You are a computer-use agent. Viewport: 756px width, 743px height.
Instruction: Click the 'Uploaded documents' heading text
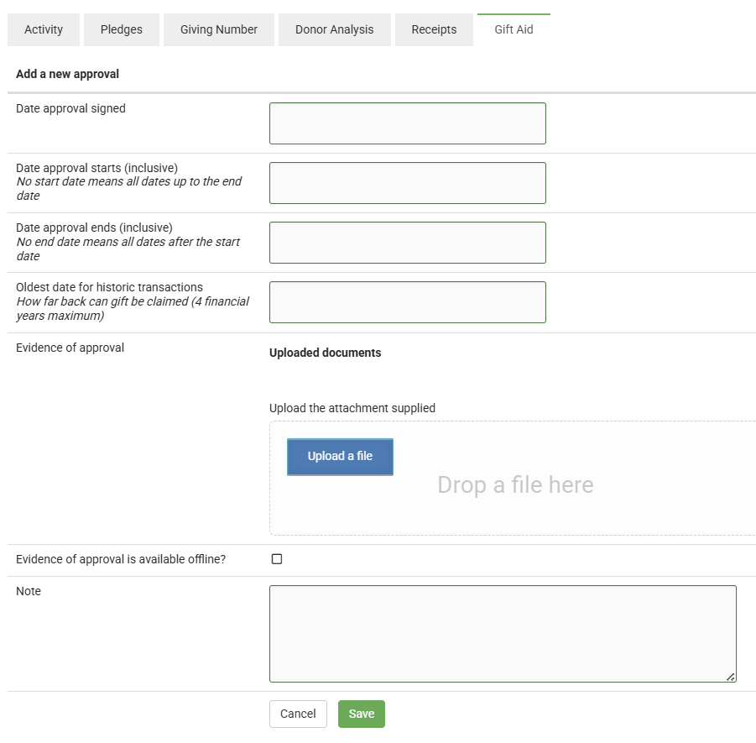[325, 353]
